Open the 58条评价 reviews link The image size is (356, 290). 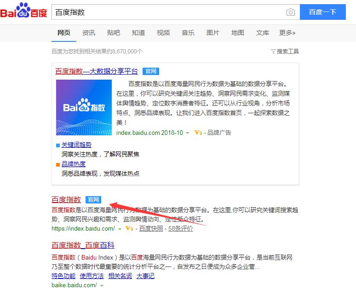(180, 228)
